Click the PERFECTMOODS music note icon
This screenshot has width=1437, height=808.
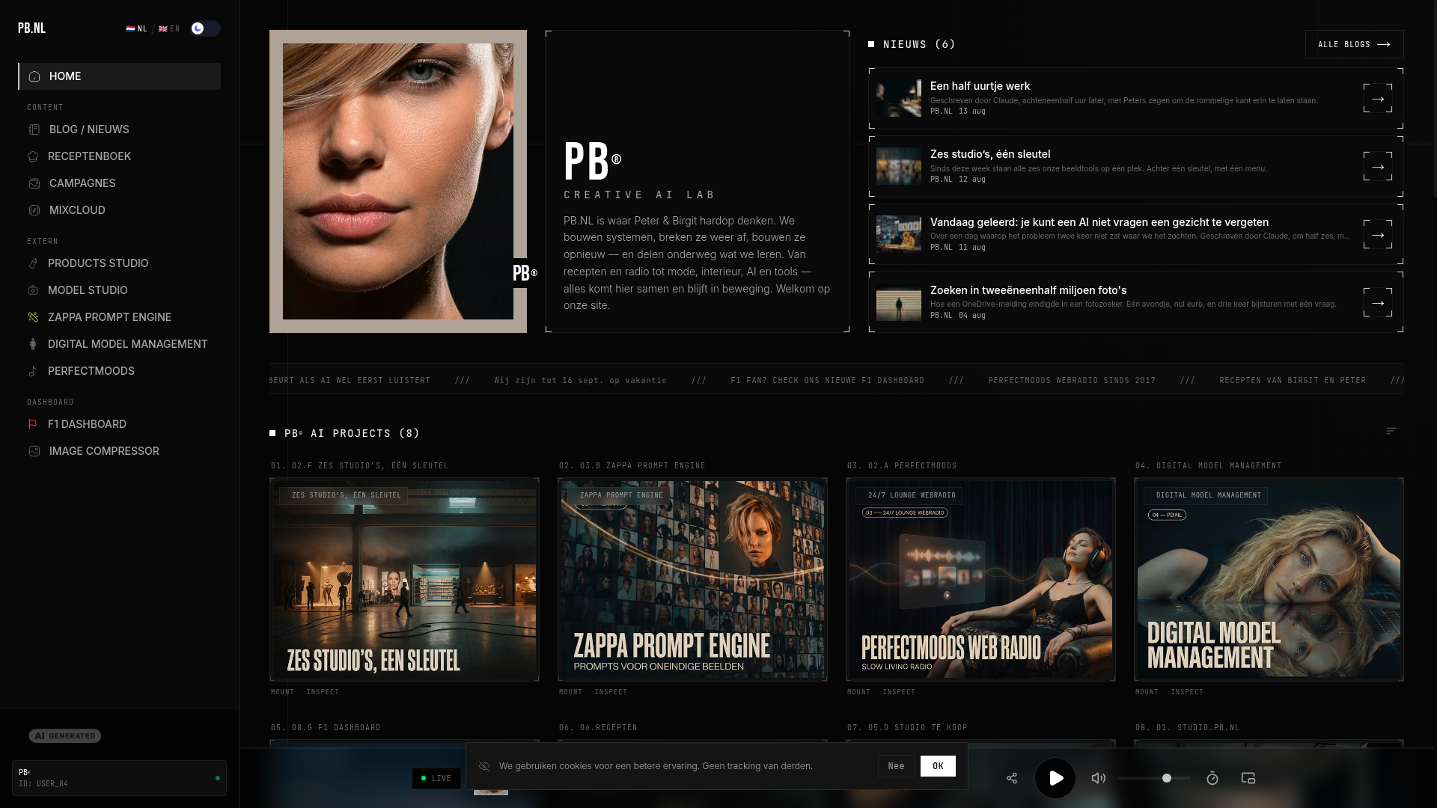(x=33, y=371)
